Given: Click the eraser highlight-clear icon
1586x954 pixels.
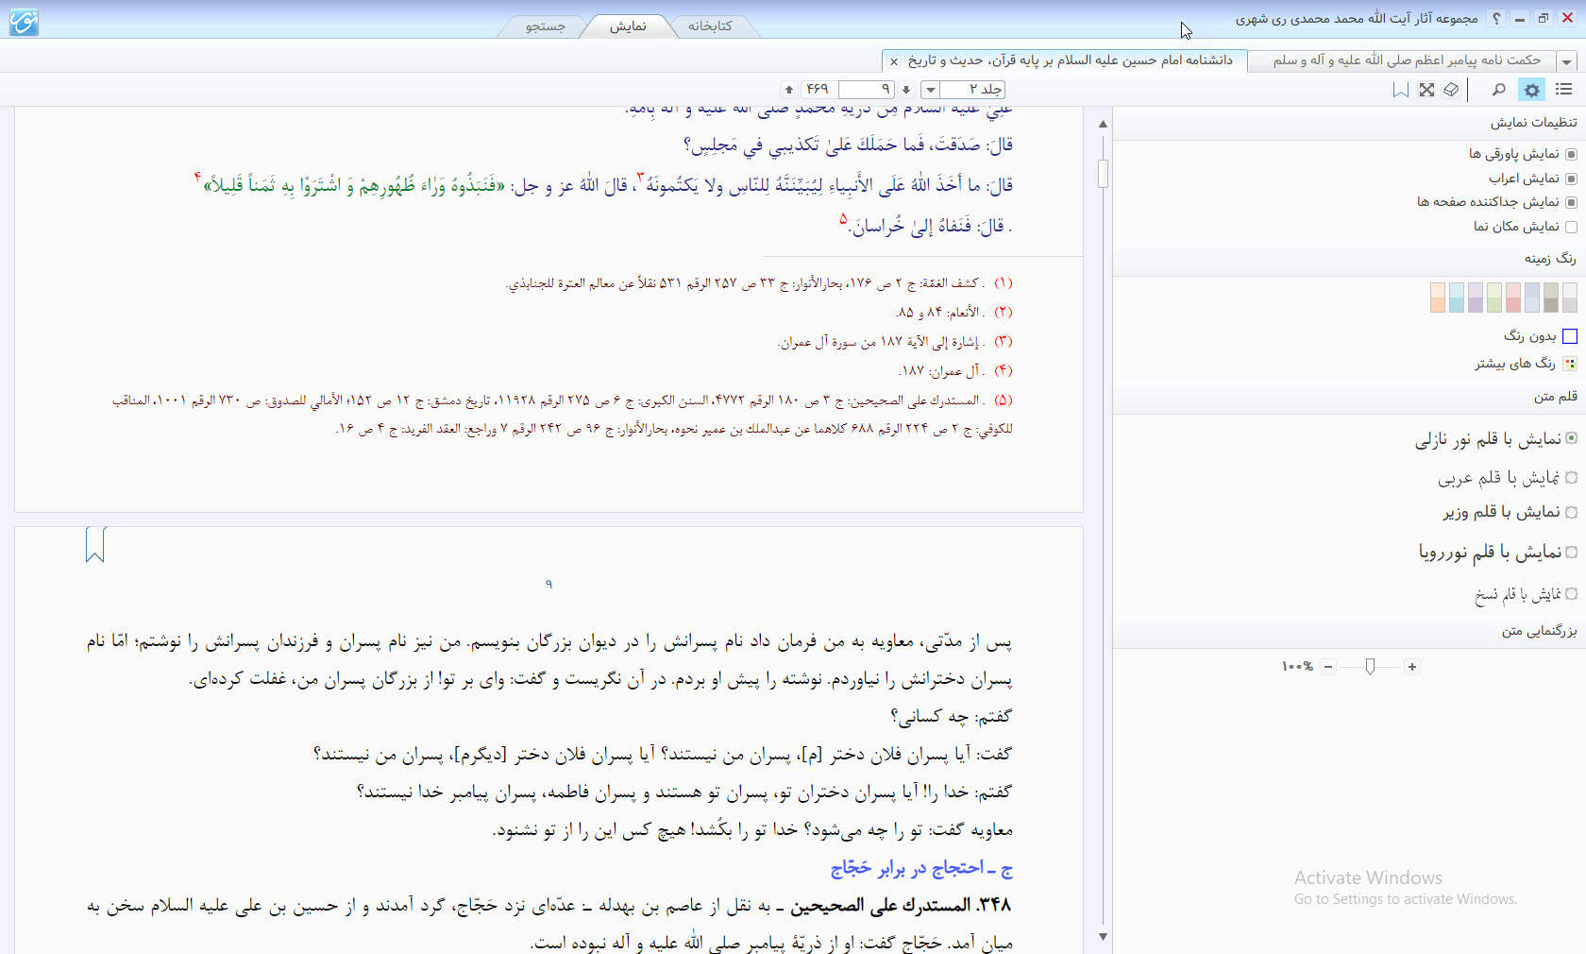Looking at the screenshot, I should pos(1452,90).
